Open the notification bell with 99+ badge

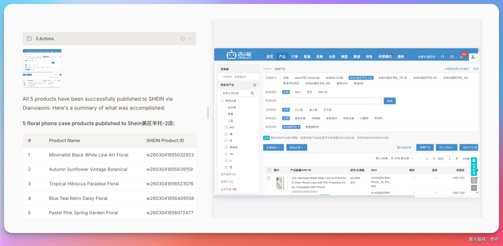click(x=462, y=57)
